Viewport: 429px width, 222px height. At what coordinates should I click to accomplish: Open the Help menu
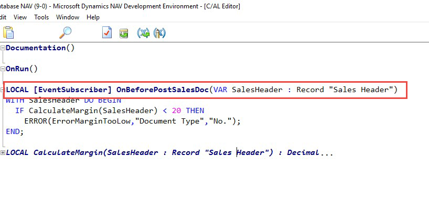pos(93,17)
